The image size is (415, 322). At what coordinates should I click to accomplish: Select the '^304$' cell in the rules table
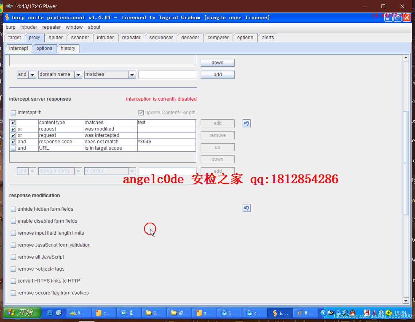pos(166,142)
